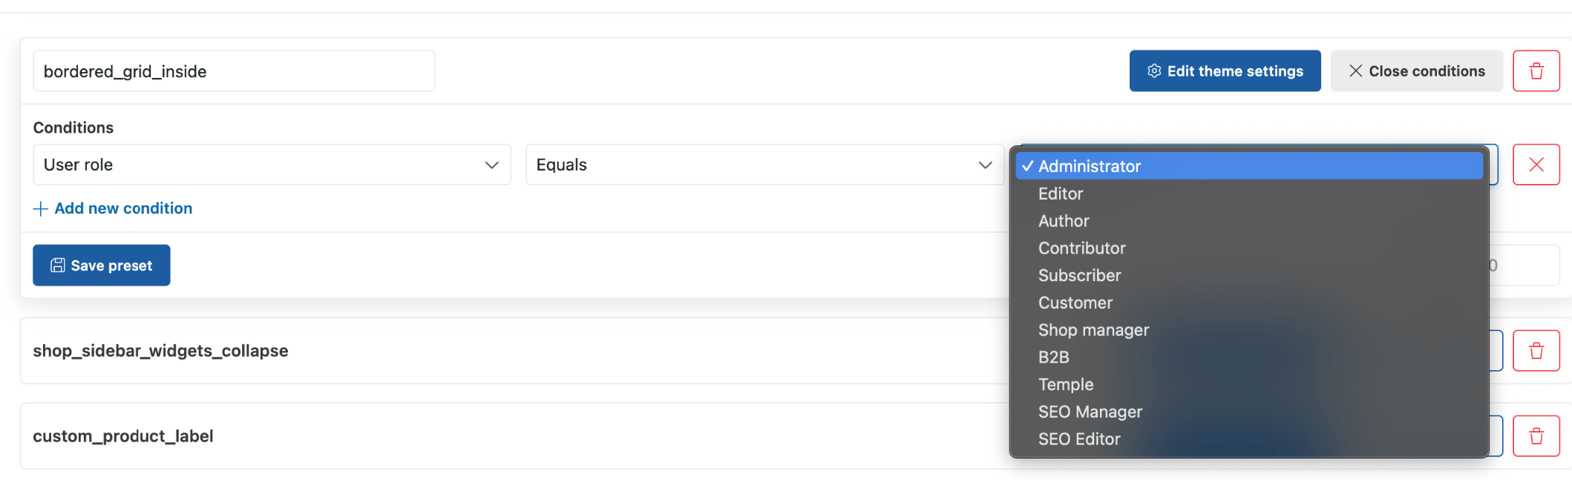Image resolution: width=1572 pixels, height=480 pixels.
Task: Remove the User role condition with red X
Action: [1536, 165]
